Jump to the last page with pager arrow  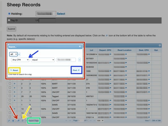(x=94, y=121)
